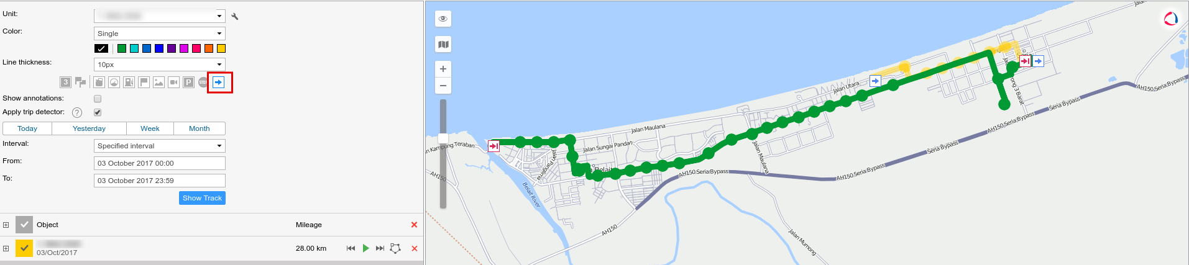Image resolution: width=1189 pixels, height=265 pixels.
Task: Click the Show Track button
Action: (x=202, y=198)
